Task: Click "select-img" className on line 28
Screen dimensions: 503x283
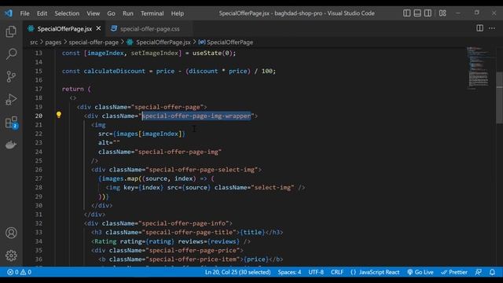Action: pos(273,187)
